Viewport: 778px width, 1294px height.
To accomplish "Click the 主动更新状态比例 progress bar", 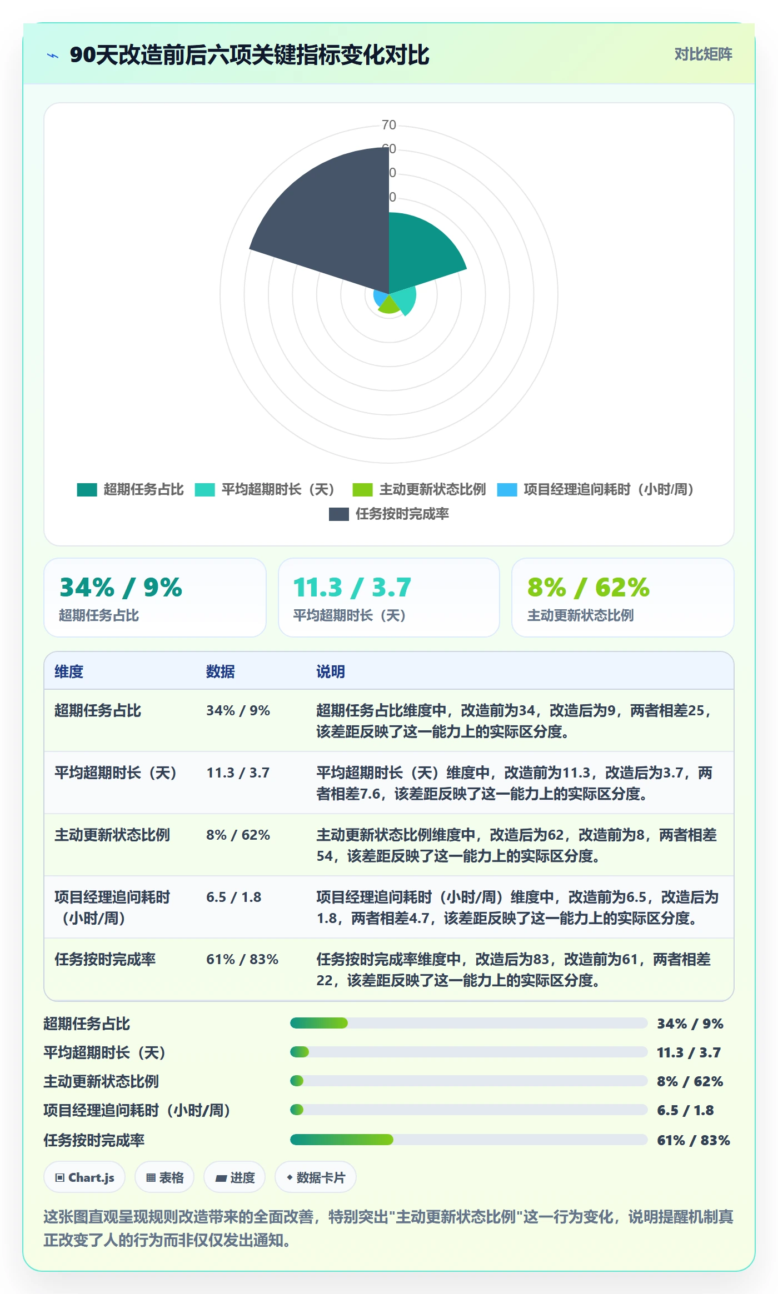I will click(x=468, y=1081).
